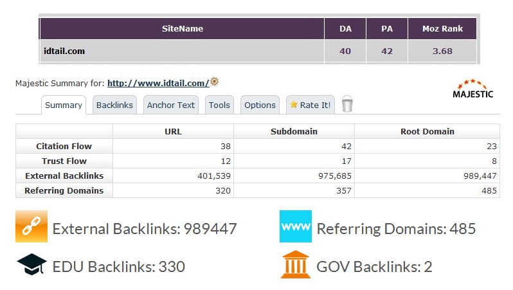Open the http://www.idtail.com/ link

click(158, 83)
